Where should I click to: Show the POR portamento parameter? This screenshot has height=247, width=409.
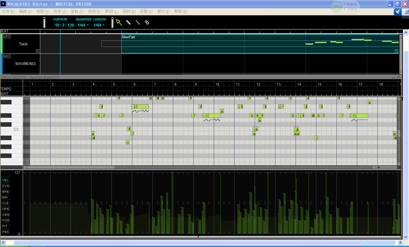(x=5, y=221)
